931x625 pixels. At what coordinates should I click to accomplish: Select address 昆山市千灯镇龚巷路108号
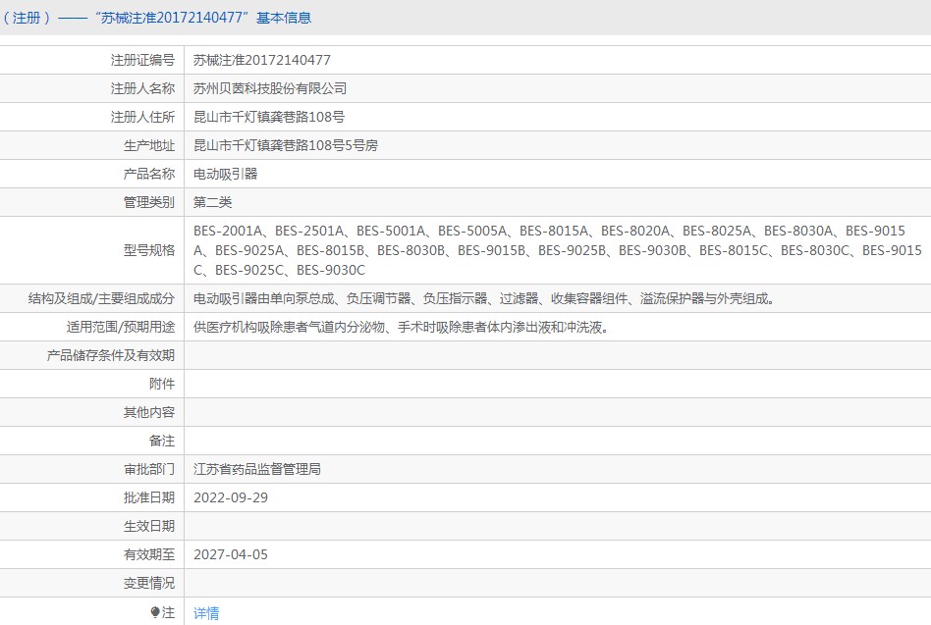tap(269, 117)
